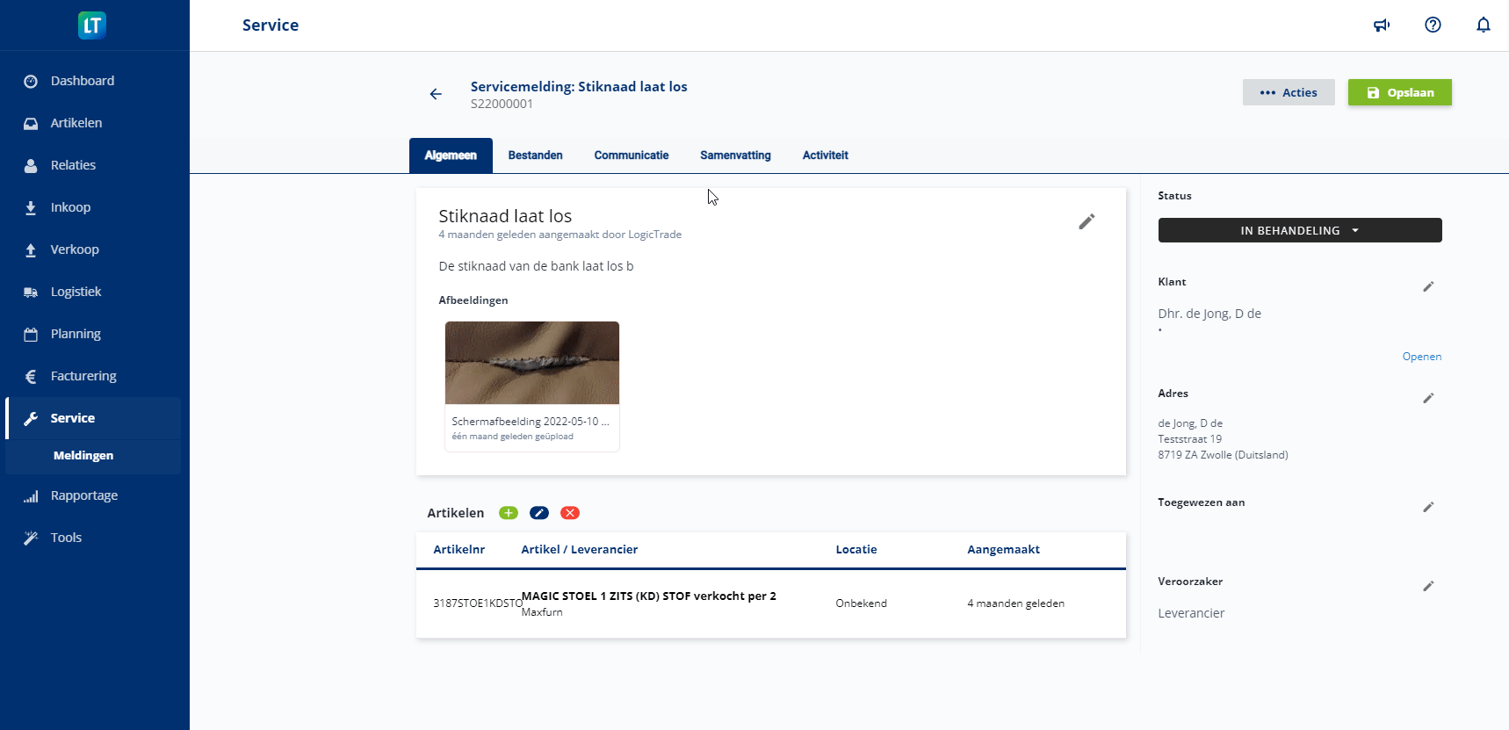Viewport: 1509px width, 730px height.
Task: Remove article with the red X icon
Action: click(x=570, y=513)
